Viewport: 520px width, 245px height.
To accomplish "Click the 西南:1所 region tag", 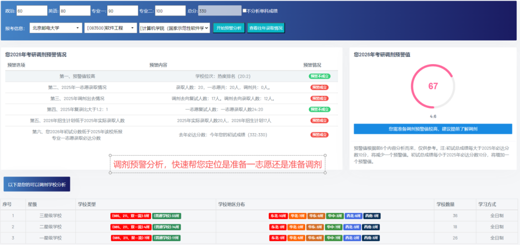I will [x=371, y=216].
